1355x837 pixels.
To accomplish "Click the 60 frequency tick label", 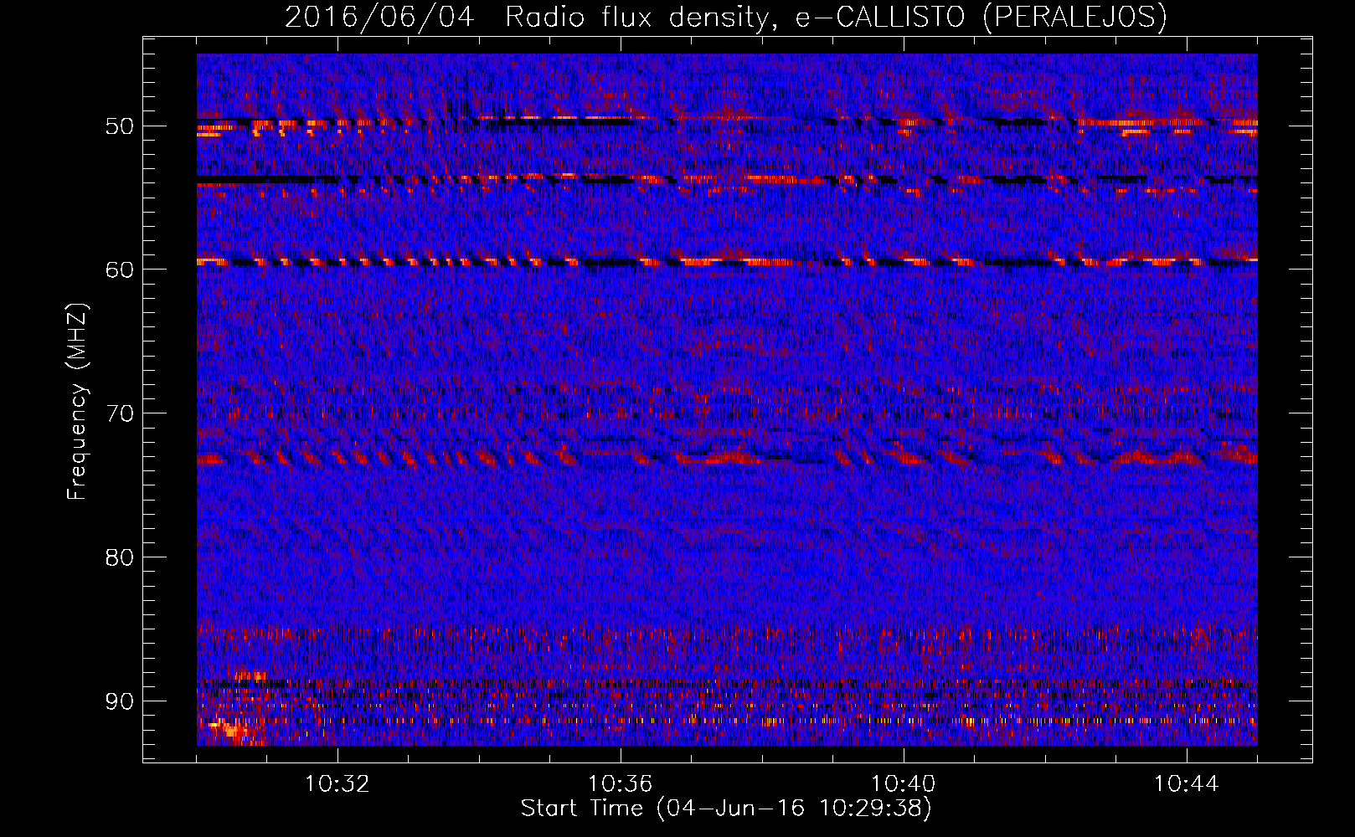I will click(x=119, y=270).
